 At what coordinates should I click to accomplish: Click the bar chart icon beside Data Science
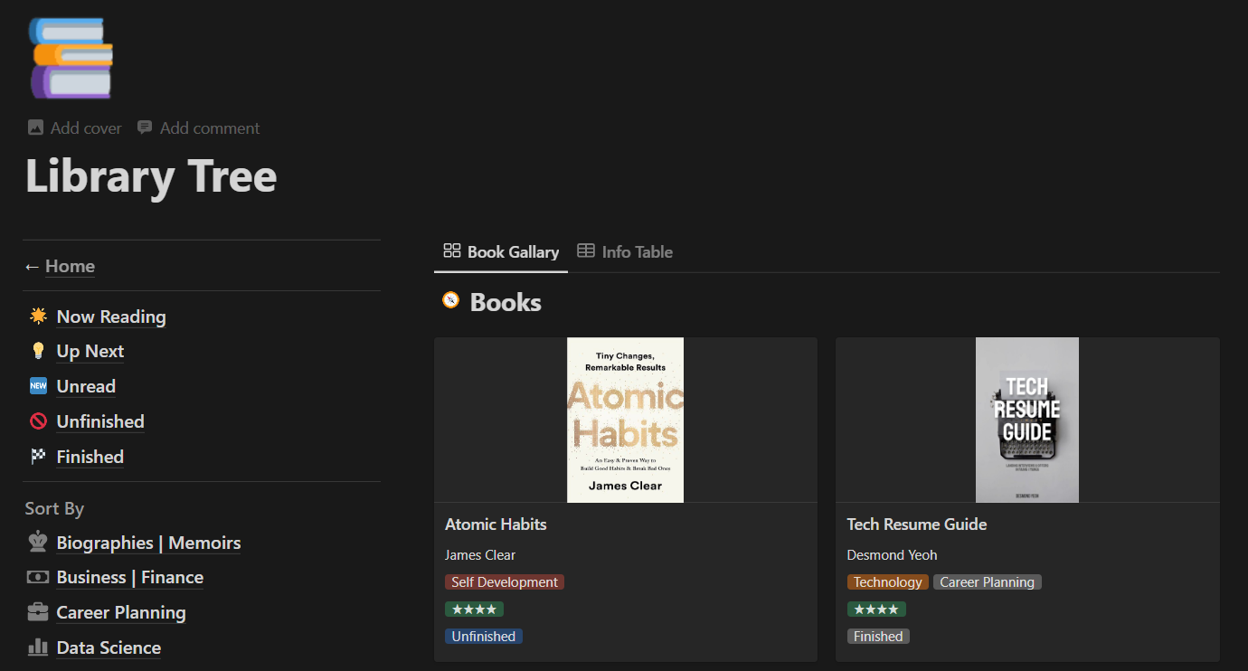38,647
